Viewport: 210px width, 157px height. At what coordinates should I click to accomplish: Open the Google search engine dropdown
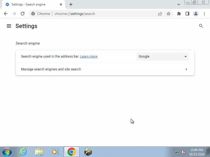[163, 57]
